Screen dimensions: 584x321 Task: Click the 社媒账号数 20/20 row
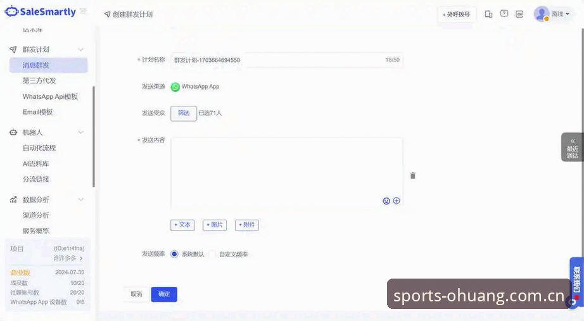click(48, 293)
